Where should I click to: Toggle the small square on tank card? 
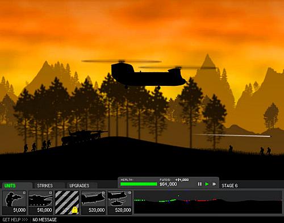click(x=51, y=193)
